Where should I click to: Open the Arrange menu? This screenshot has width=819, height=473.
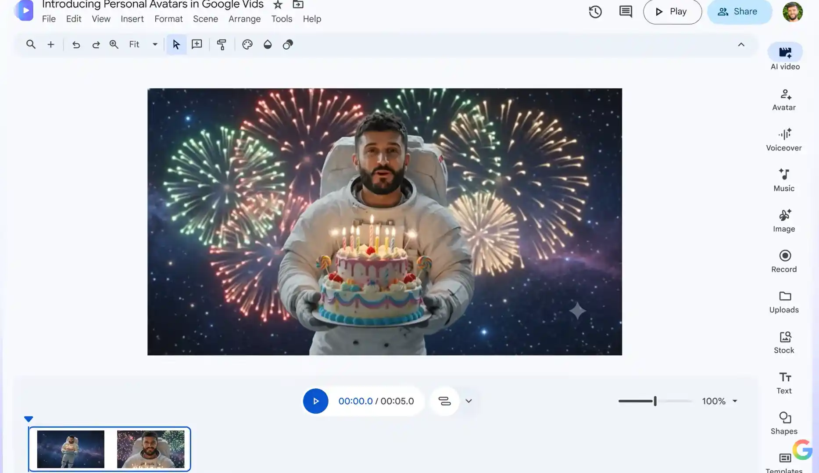pyautogui.click(x=244, y=19)
